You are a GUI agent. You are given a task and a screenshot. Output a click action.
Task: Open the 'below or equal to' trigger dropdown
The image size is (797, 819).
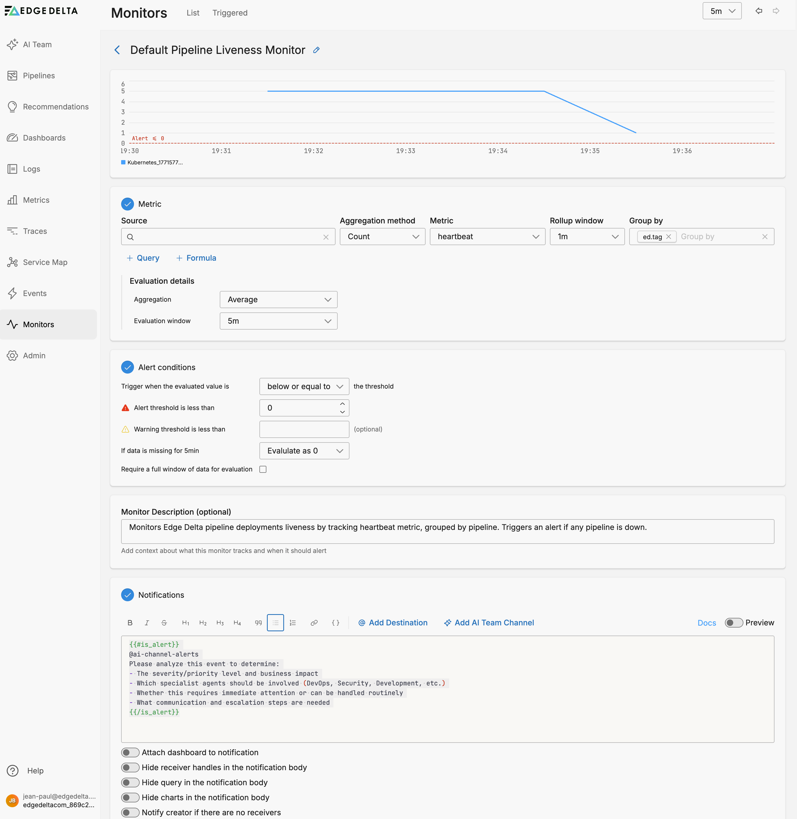304,386
